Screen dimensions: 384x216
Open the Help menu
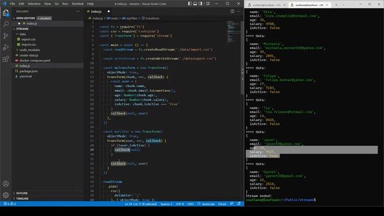click(x=91, y=4)
